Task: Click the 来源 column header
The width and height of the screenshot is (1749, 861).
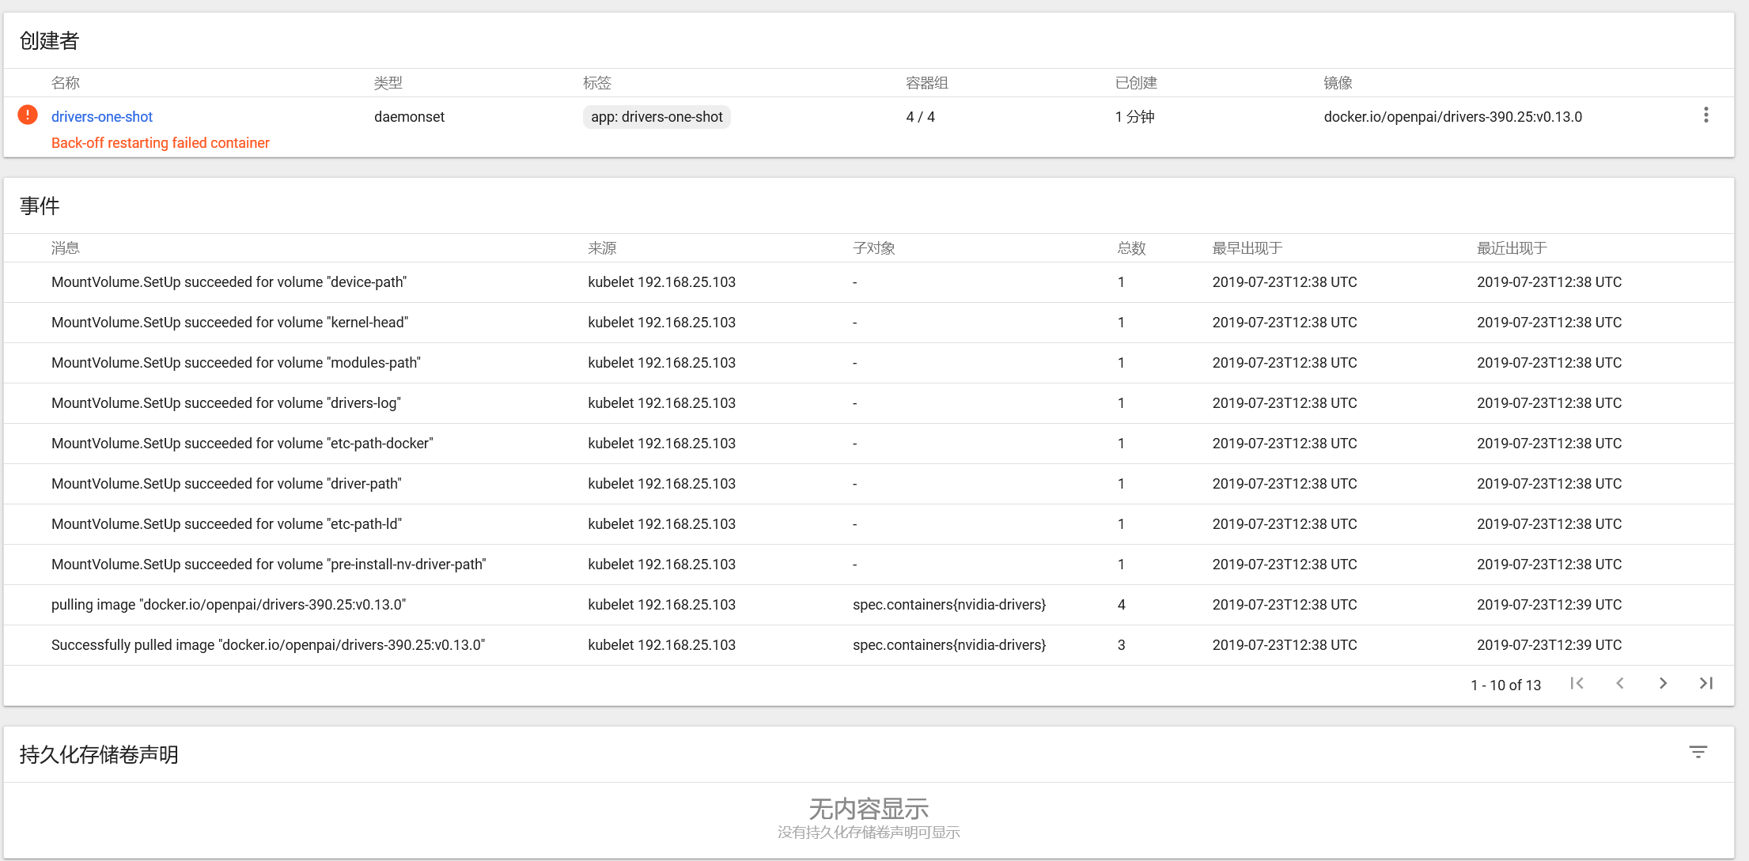Action: click(602, 248)
